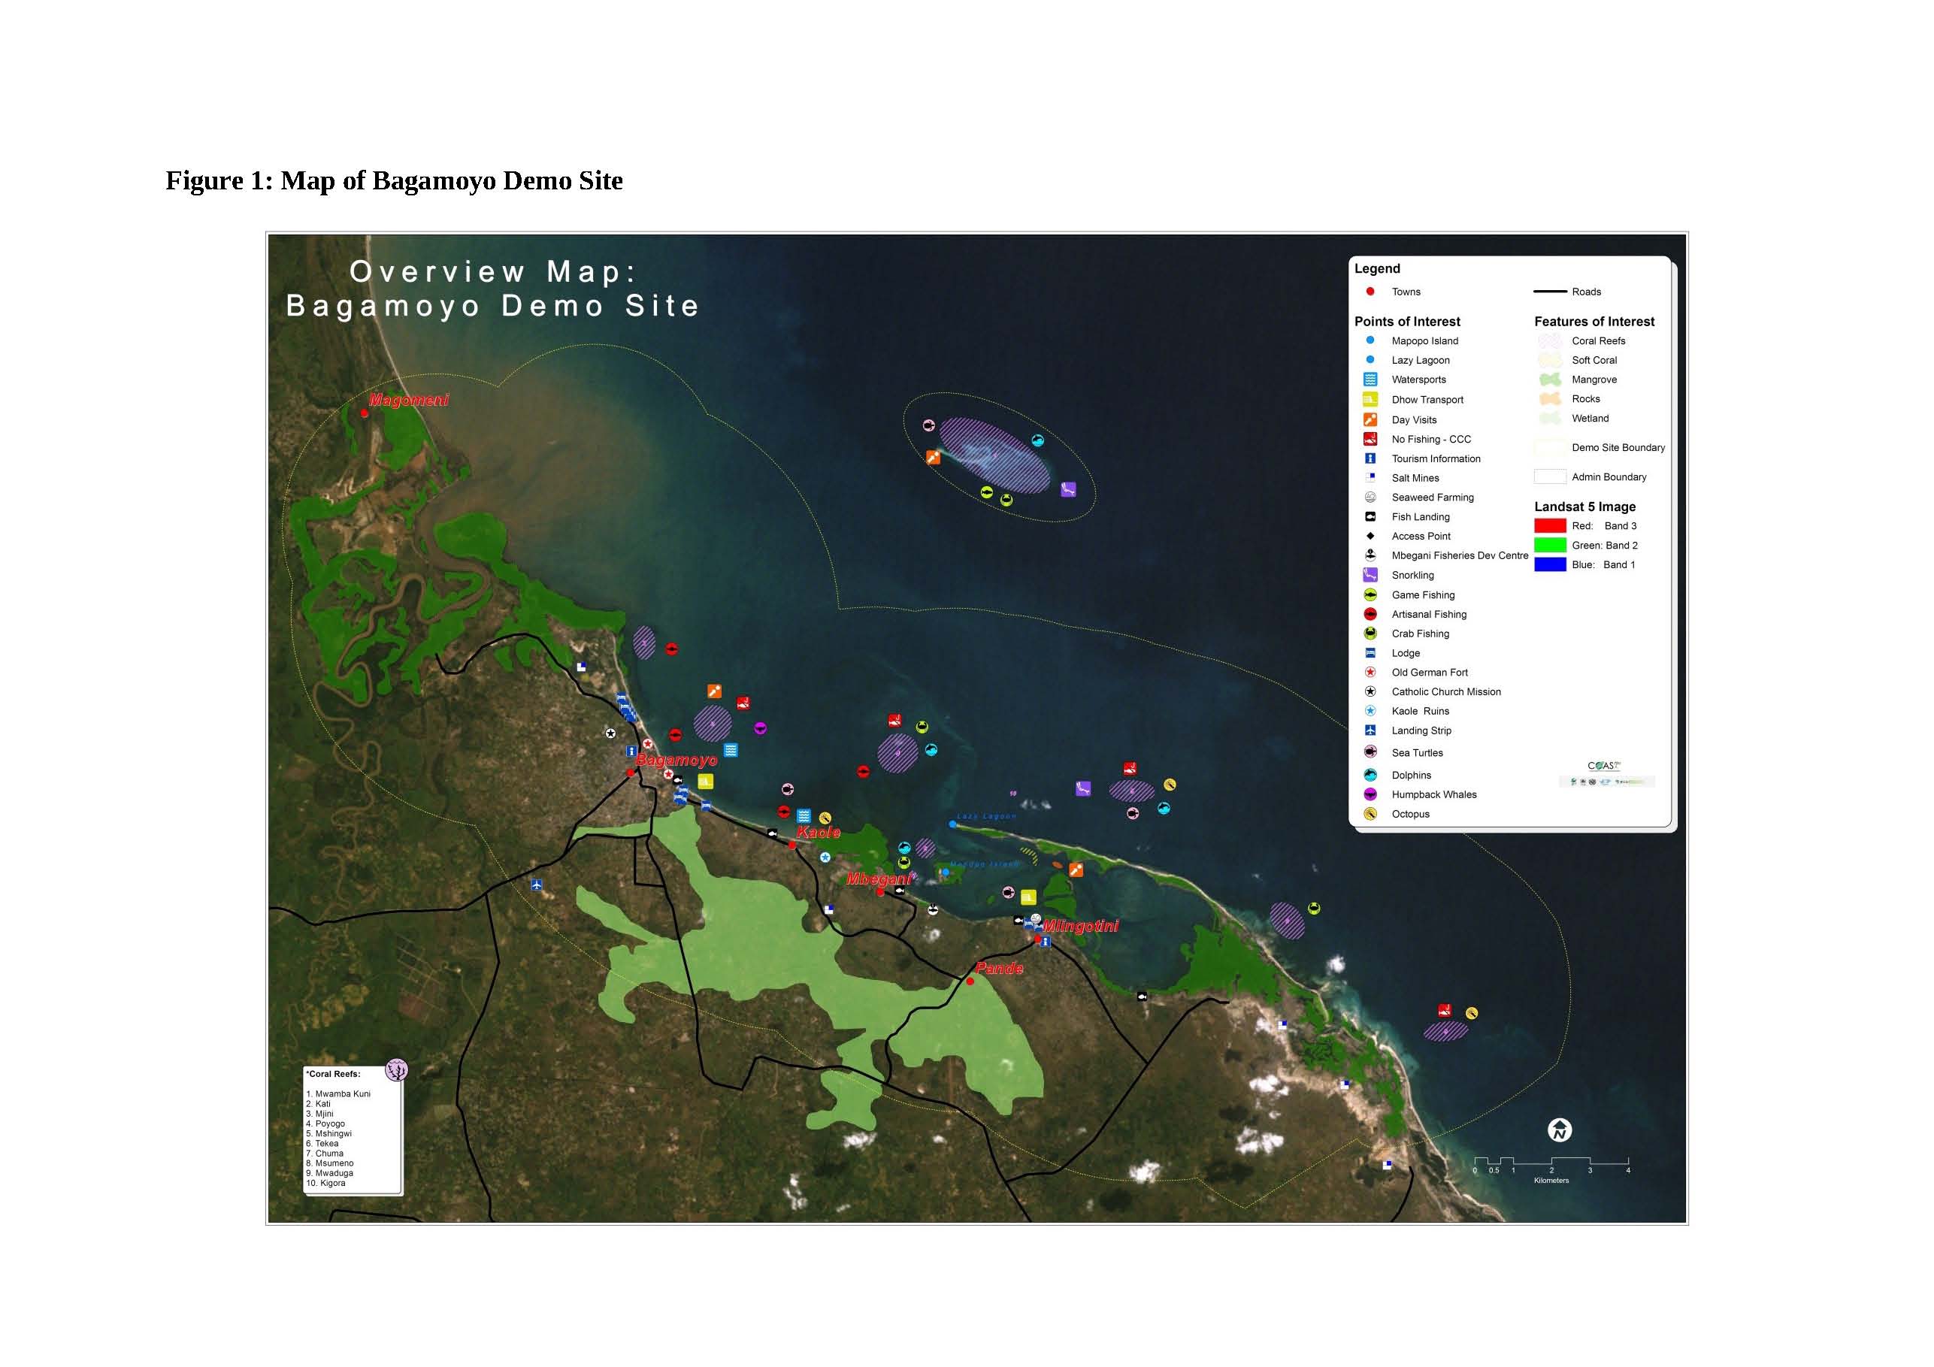Click the kilometers scale bar
Screen dimensions: 1934x1367
(x=1551, y=1162)
